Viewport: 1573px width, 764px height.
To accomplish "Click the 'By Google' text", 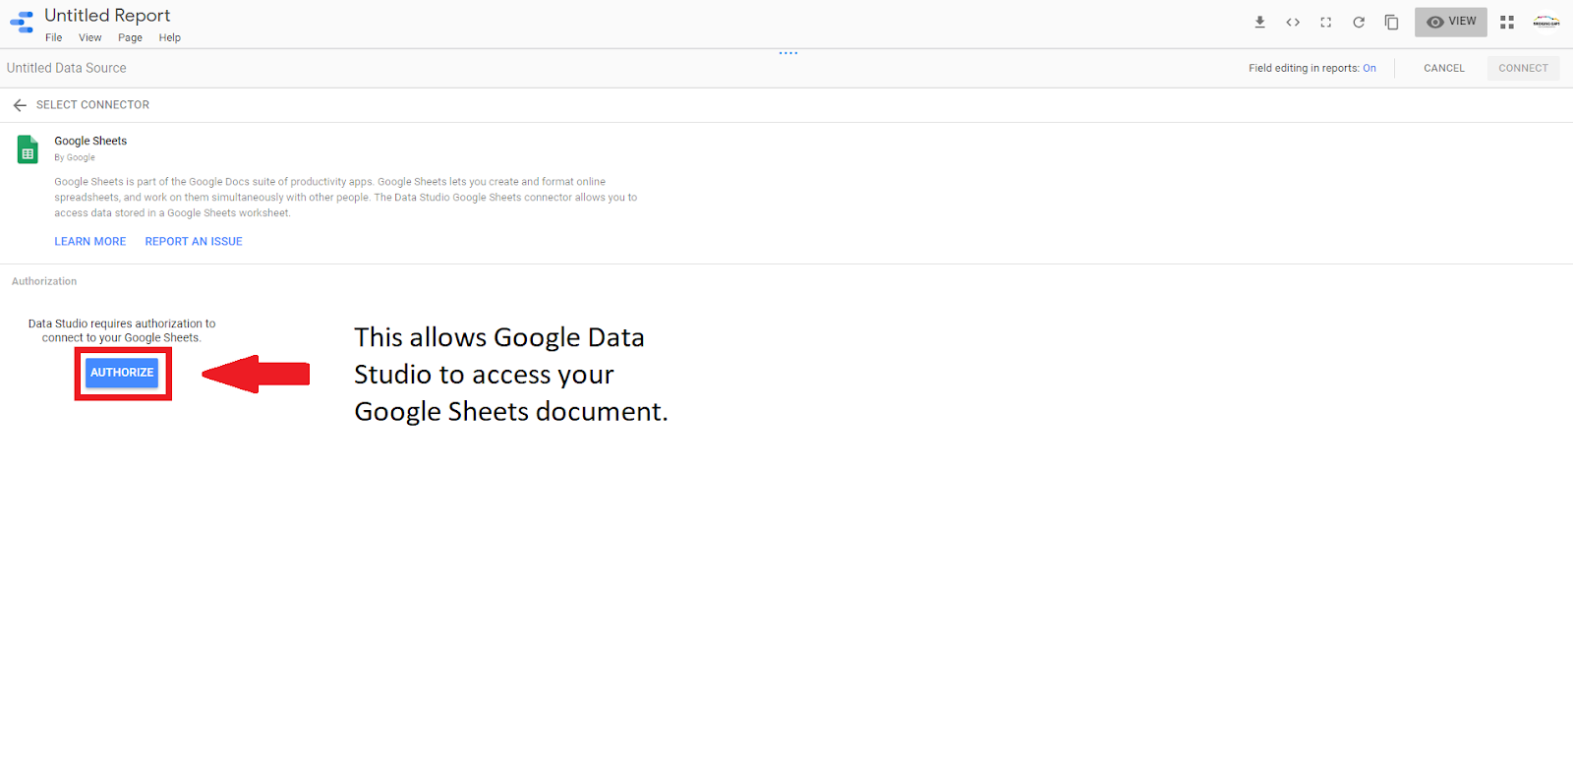I will click(75, 158).
